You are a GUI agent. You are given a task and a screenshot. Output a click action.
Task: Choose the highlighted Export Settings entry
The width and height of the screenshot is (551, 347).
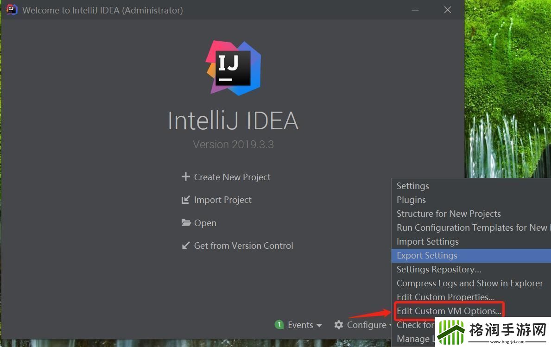pyautogui.click(x=427, y=255)
